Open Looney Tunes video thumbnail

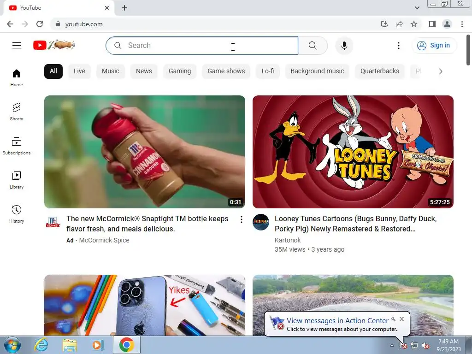point(353,152)
